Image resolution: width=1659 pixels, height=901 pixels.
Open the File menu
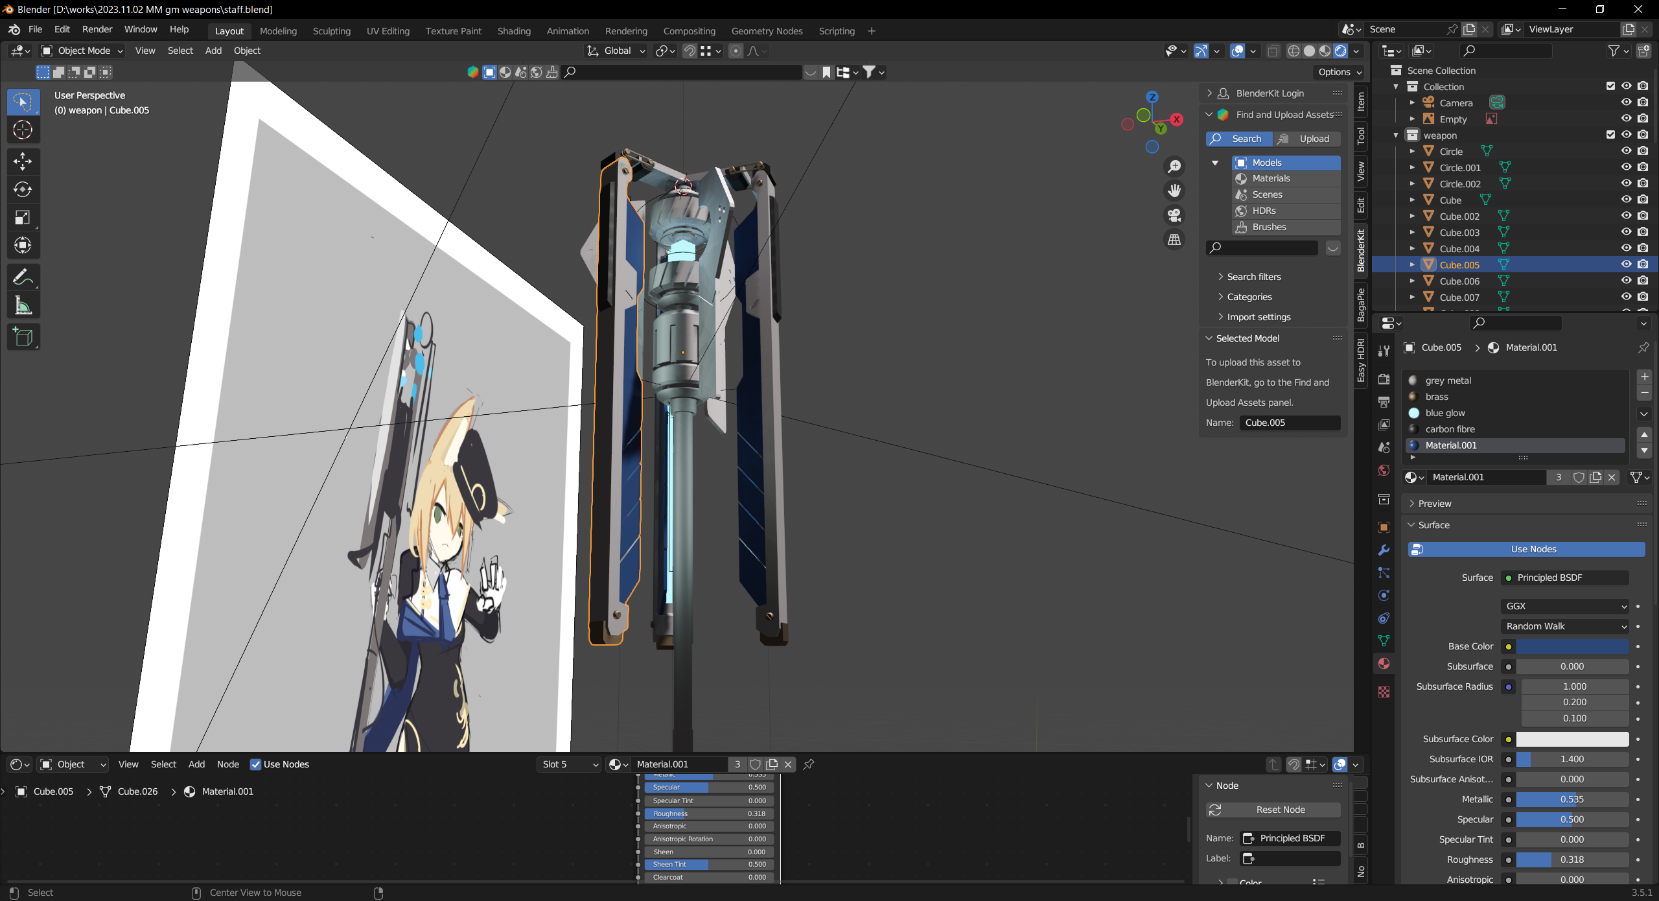(x=35, y=29)
